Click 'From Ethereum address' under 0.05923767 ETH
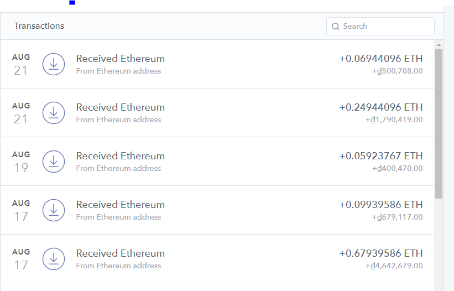The image size is (454, 291). click(118, 168)
